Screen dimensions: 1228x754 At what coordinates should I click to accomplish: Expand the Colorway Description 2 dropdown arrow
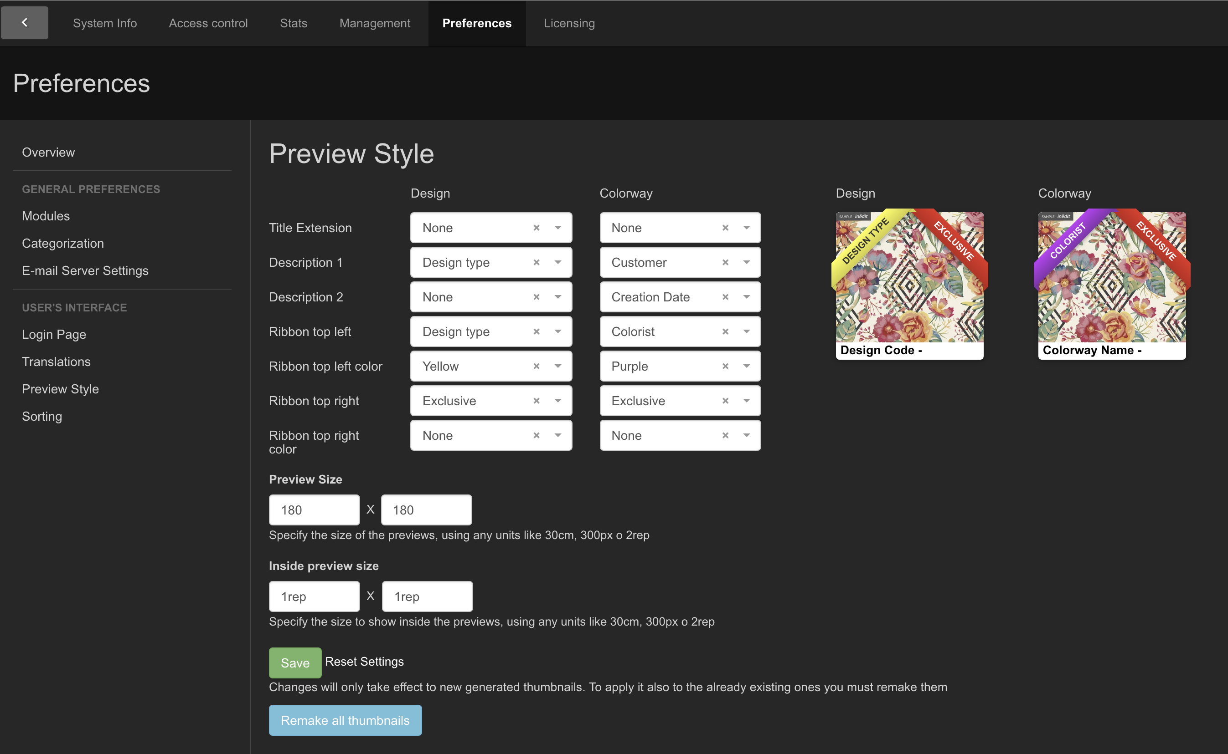746,297
